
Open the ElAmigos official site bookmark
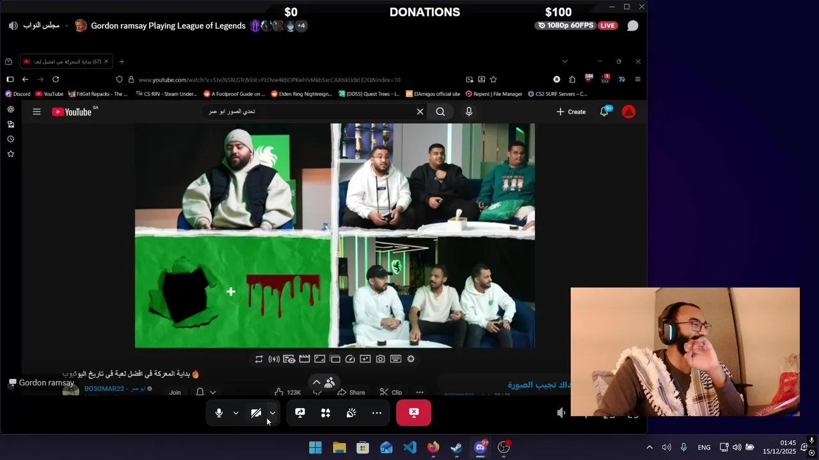pos(433,94)
